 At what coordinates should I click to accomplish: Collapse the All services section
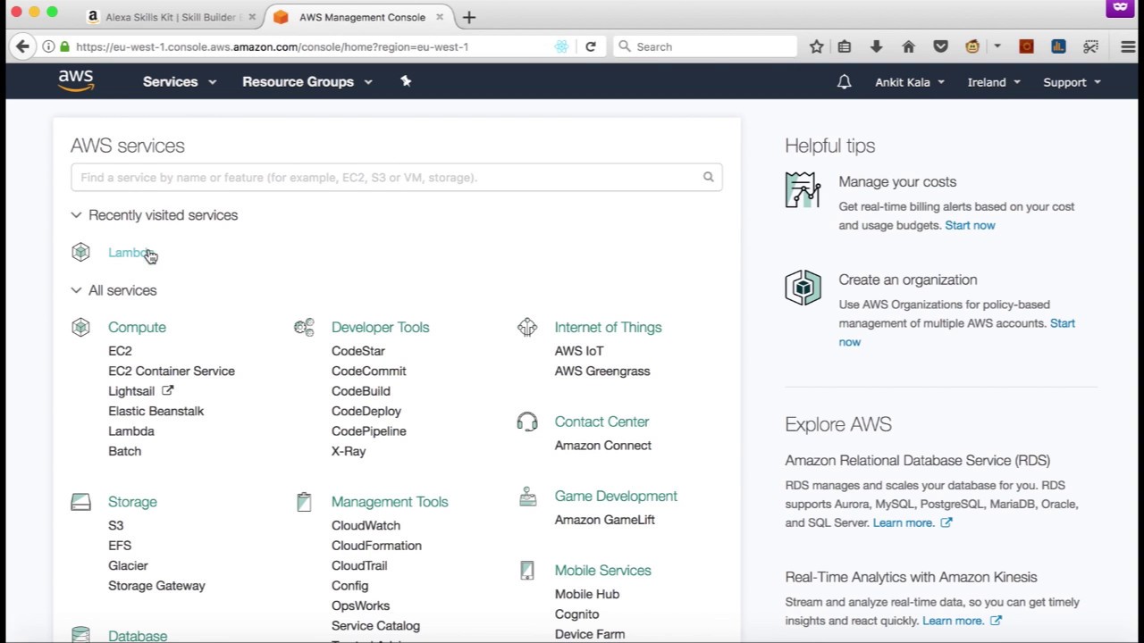[x=77, y=290]
